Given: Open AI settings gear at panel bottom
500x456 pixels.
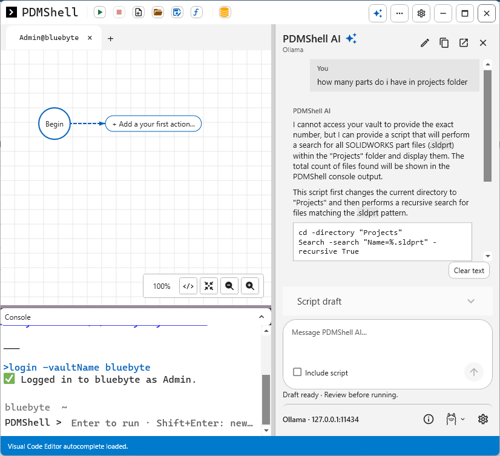Looking at the screenshot, I should pyautogui.click(x=483, y=419).
